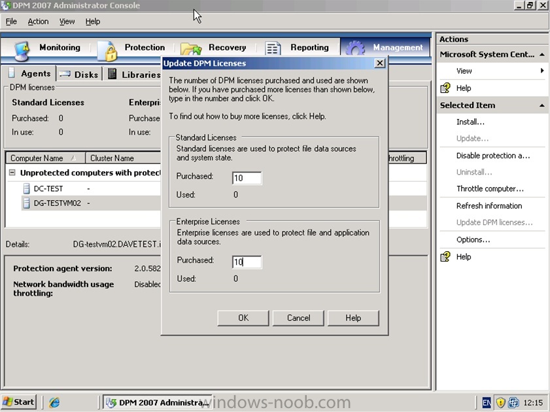550x412 pixels.
Task: Collapse Unprotected computers group
Action: coord(12,173)
